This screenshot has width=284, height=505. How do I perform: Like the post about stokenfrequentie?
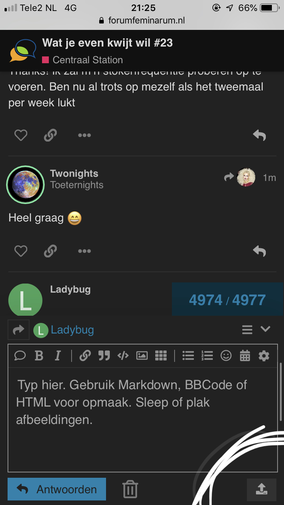click(21, 135)
